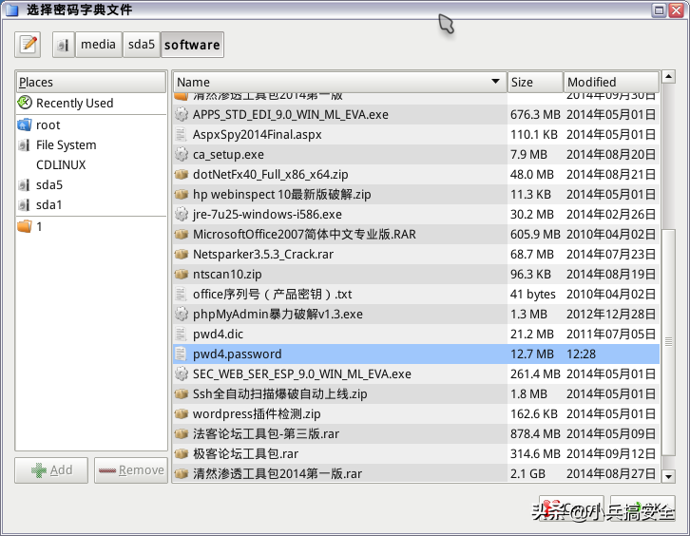Click the text file icon of office序列号 txt
690x536 pixels.
click(x=181, y=294)
